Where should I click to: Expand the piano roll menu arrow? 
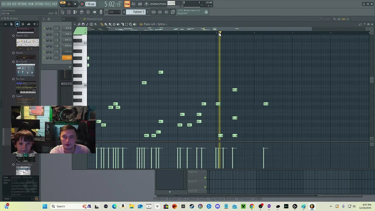(75, 24)
